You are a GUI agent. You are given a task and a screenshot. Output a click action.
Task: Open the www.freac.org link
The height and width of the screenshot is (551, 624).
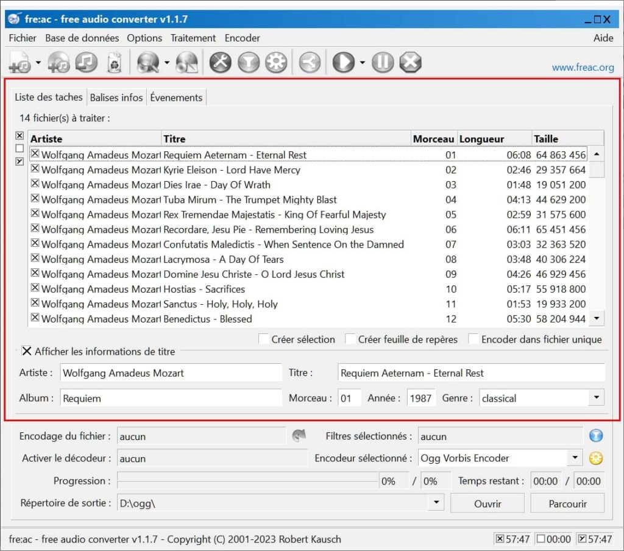tap(583, 67)
